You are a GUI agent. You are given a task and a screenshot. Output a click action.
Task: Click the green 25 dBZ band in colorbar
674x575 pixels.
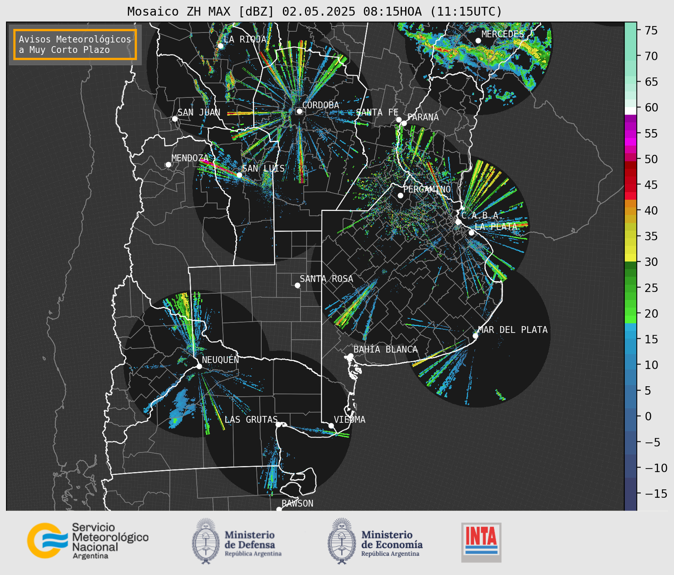click(x=630, y=288)
